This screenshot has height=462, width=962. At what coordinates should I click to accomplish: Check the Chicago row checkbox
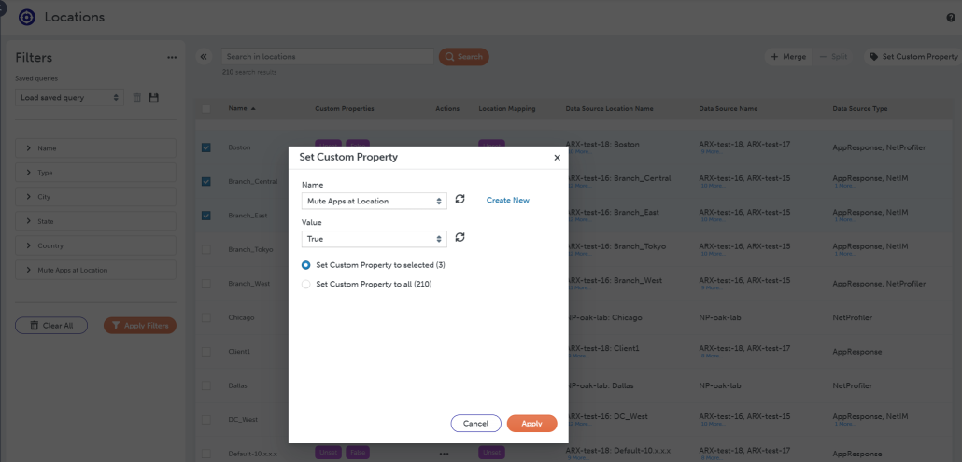[x=206, y=317]
